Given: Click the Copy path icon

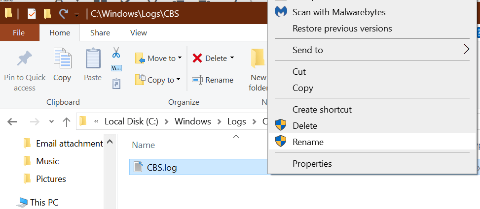Looking at the screenshot, I should [116, 68].
